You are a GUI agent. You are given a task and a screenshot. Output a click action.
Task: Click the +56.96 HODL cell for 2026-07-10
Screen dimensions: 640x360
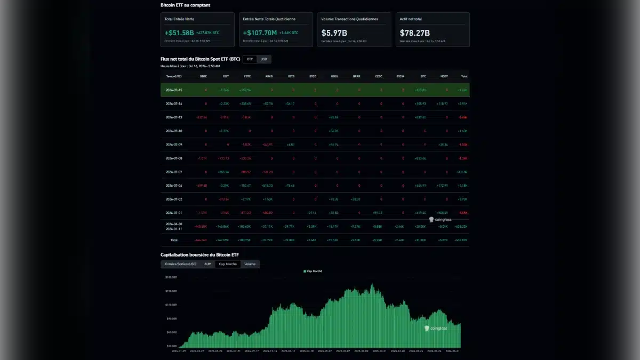tap(333, 131)
